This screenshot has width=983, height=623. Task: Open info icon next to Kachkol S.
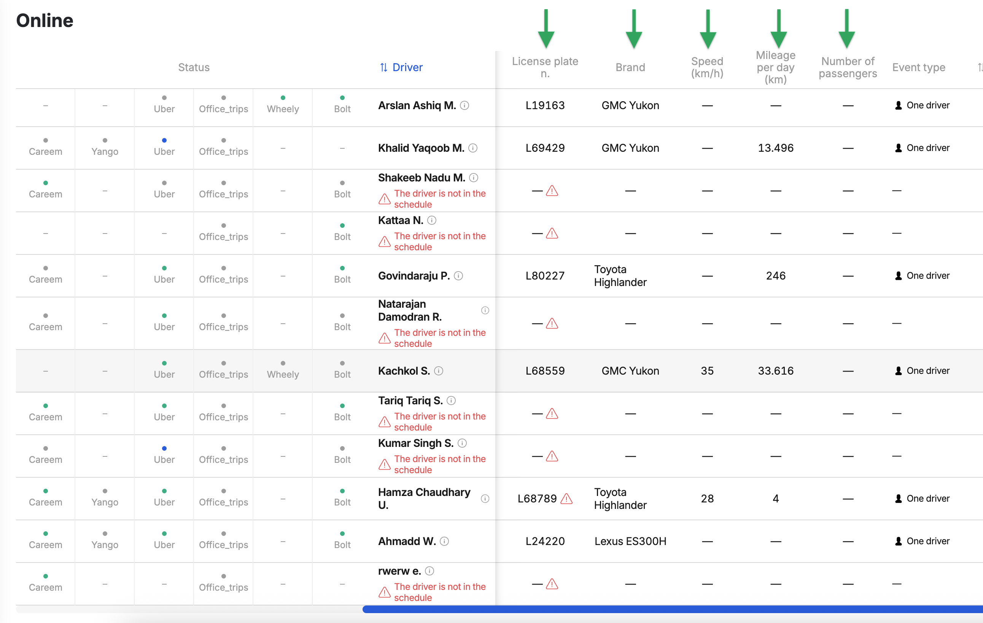[x=438, y=371]
